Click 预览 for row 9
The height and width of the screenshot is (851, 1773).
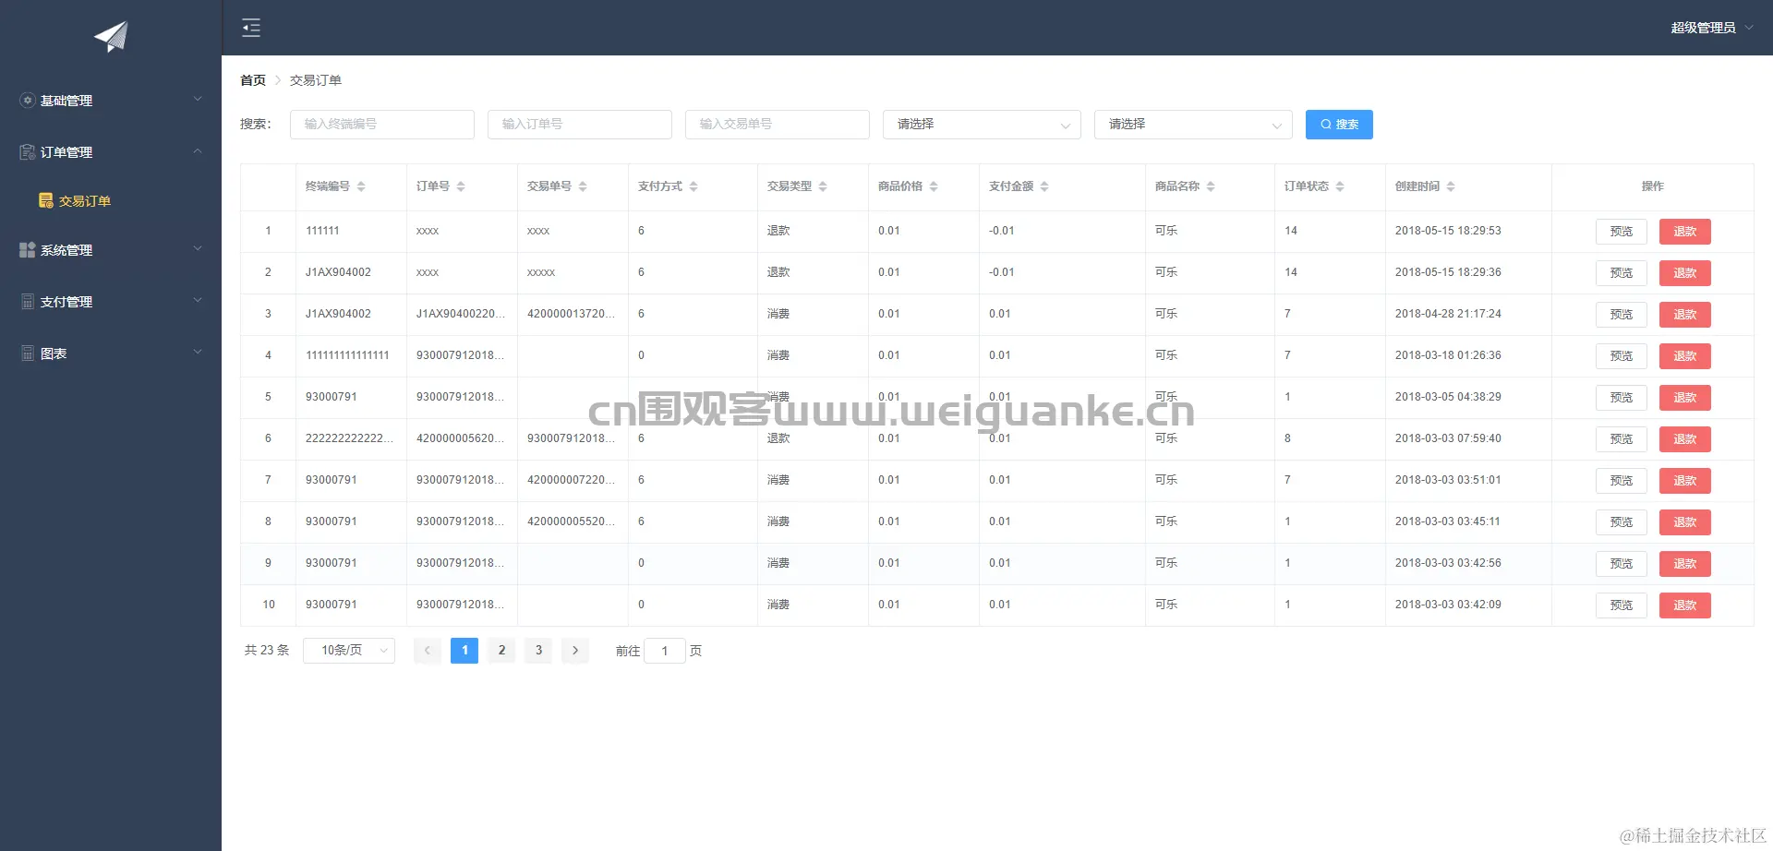(x=1622, y=564)
